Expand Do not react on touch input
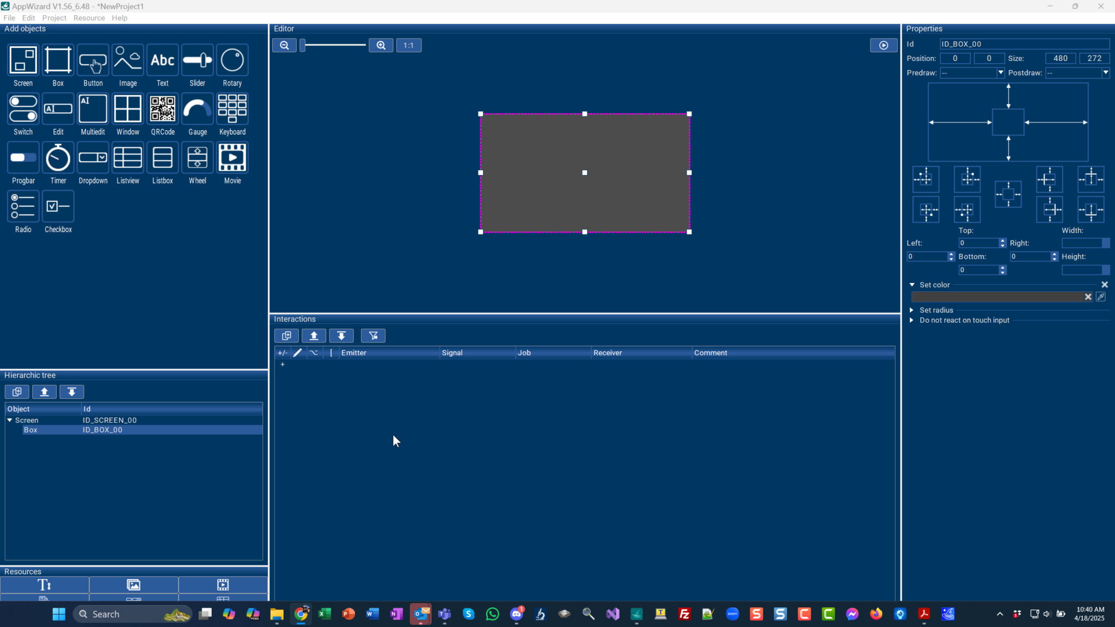The image size is (1115, 627). (912, 320)
